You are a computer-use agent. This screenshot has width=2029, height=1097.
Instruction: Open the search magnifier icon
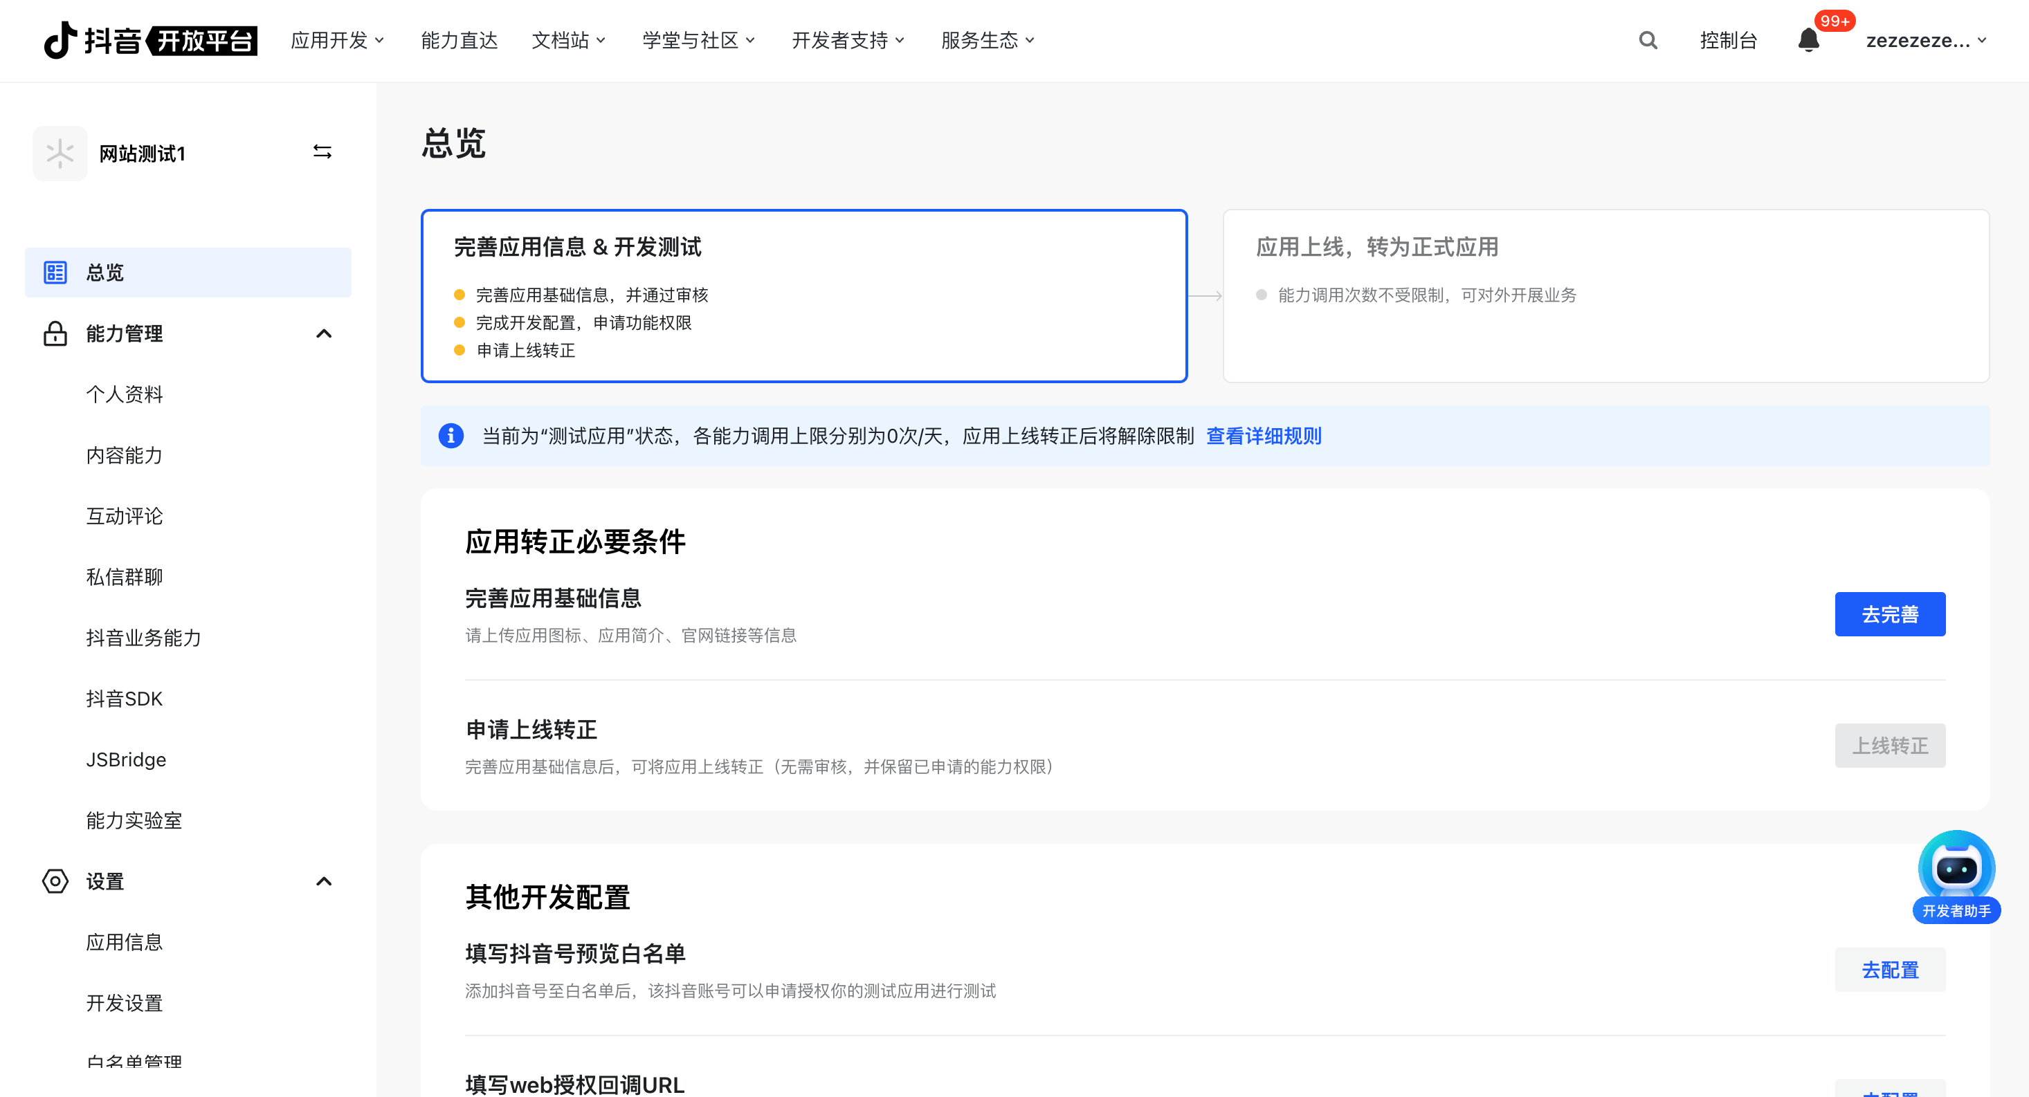point(1648,40)
